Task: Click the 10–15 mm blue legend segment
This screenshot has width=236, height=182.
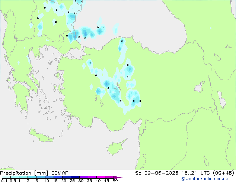Action: (50, 177)
